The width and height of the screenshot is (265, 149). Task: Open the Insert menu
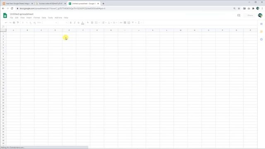pos(29,18)
